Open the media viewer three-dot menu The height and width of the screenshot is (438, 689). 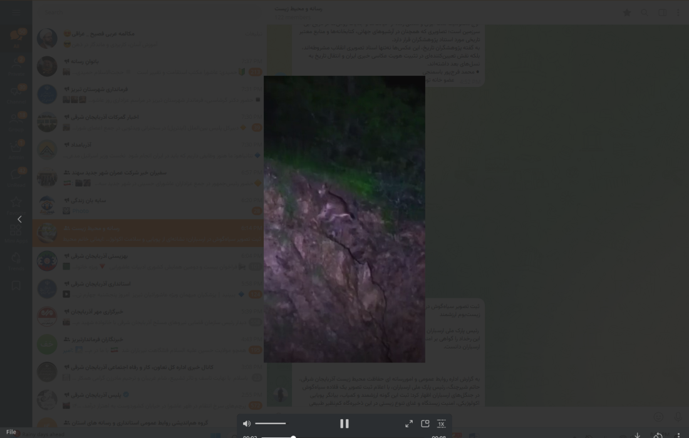pyautogui.click(x=678, y=435)
